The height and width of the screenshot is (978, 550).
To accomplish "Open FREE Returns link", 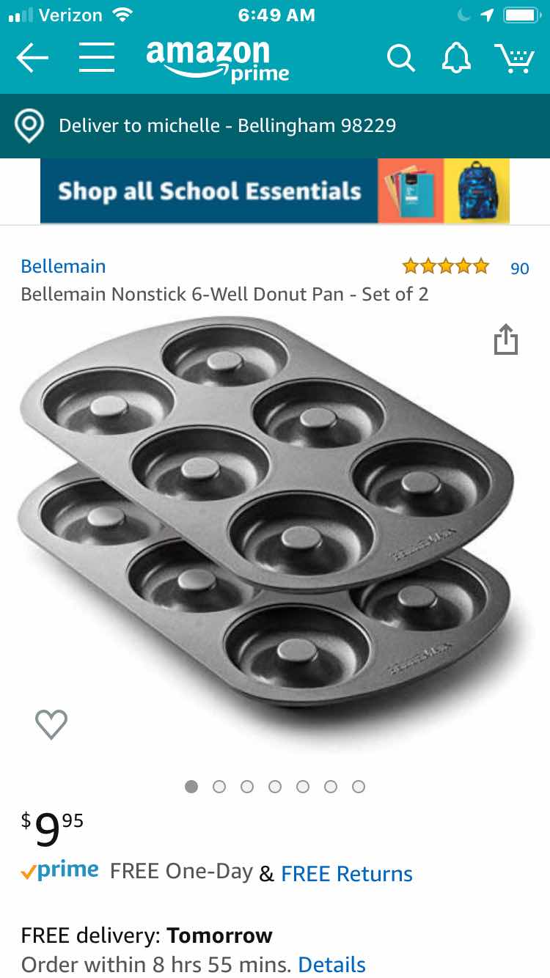I will click(x=347, y=874).
